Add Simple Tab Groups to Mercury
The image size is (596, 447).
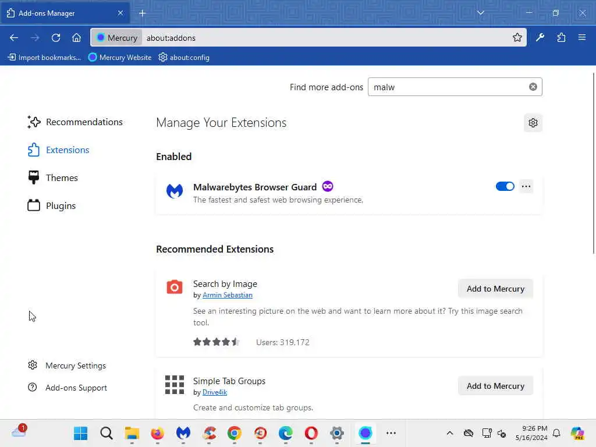[495, 386]
